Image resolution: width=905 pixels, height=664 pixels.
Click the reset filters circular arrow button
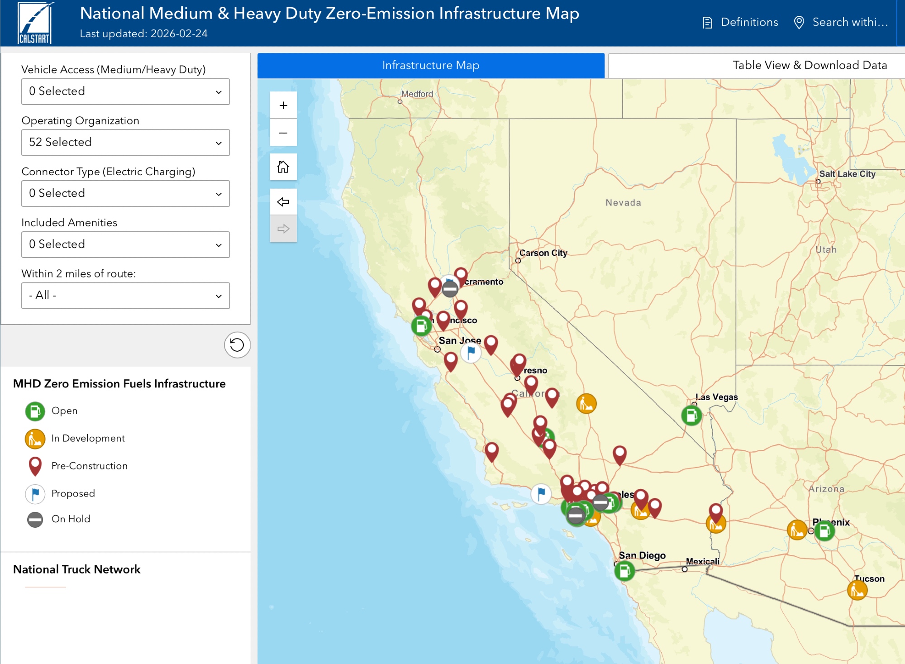[237, 345]
